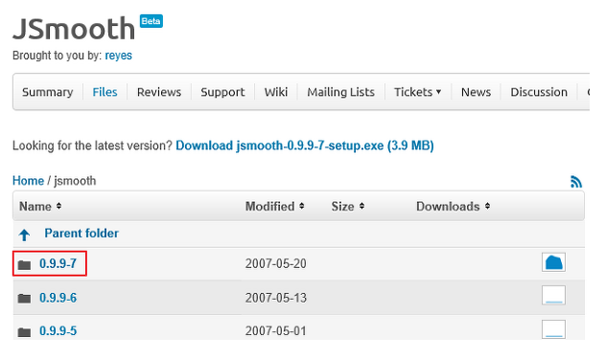Sort the file list by Name
The width and height of the screenshot is (605, 360).
40,206
